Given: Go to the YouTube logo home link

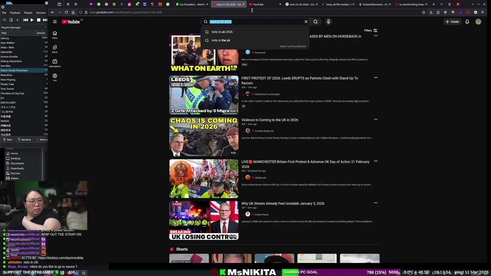Looking at the screenshot, I should click(71, 22).
